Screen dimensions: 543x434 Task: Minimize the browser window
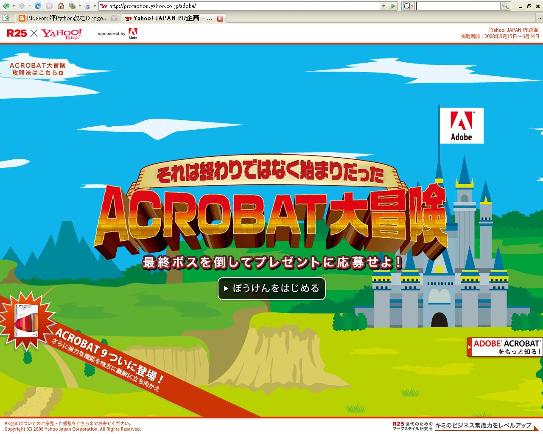[x=520, y=6]
